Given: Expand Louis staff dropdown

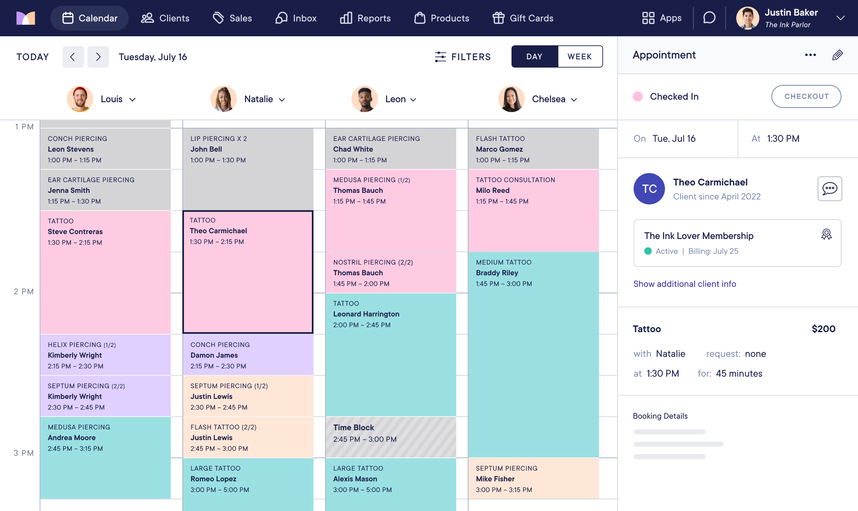Looking at the screenshot, I should click(132, 99).
